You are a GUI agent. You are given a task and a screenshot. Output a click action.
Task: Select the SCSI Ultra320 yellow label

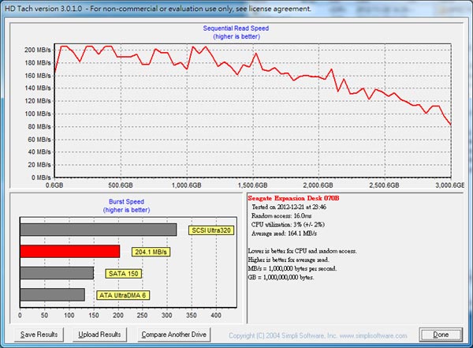click(x=212, y=231)
